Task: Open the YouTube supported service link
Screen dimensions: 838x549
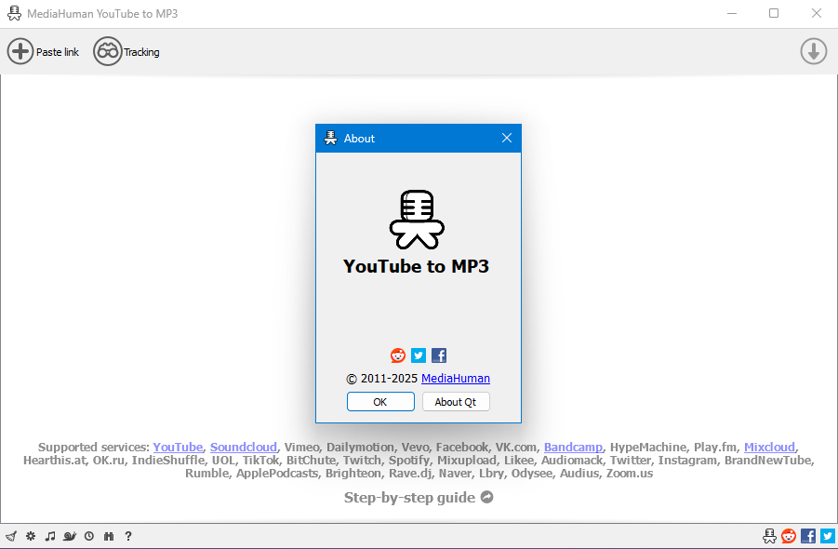Action: click(178, 447)
